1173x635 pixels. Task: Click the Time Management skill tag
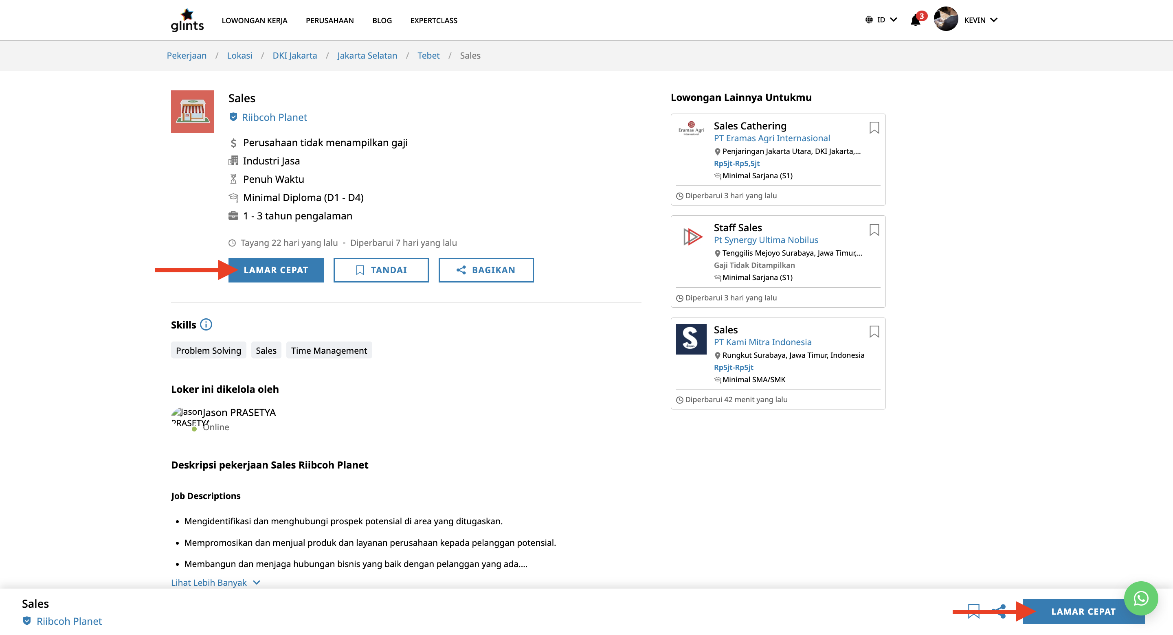tap(329, 350)
